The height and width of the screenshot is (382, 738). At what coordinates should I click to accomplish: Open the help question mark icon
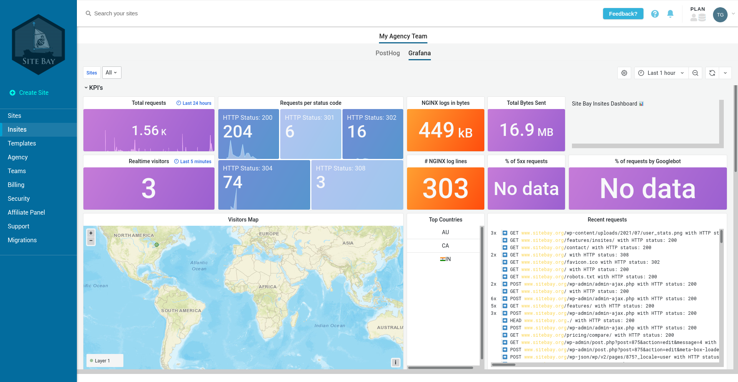(655, 14)
